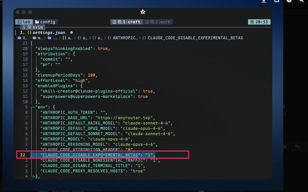Click the ANTHROPIC_AUTH_TOKEN key
Screen dimensions: 308x192
click(x=69, y=113)
